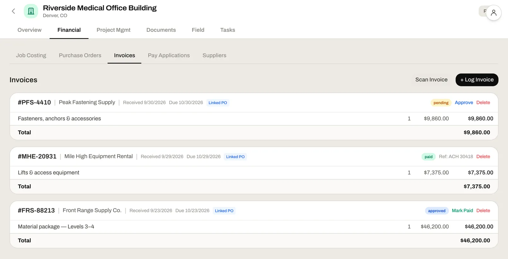Open the Field tab

pyautogui.click(x=198, y=30)
